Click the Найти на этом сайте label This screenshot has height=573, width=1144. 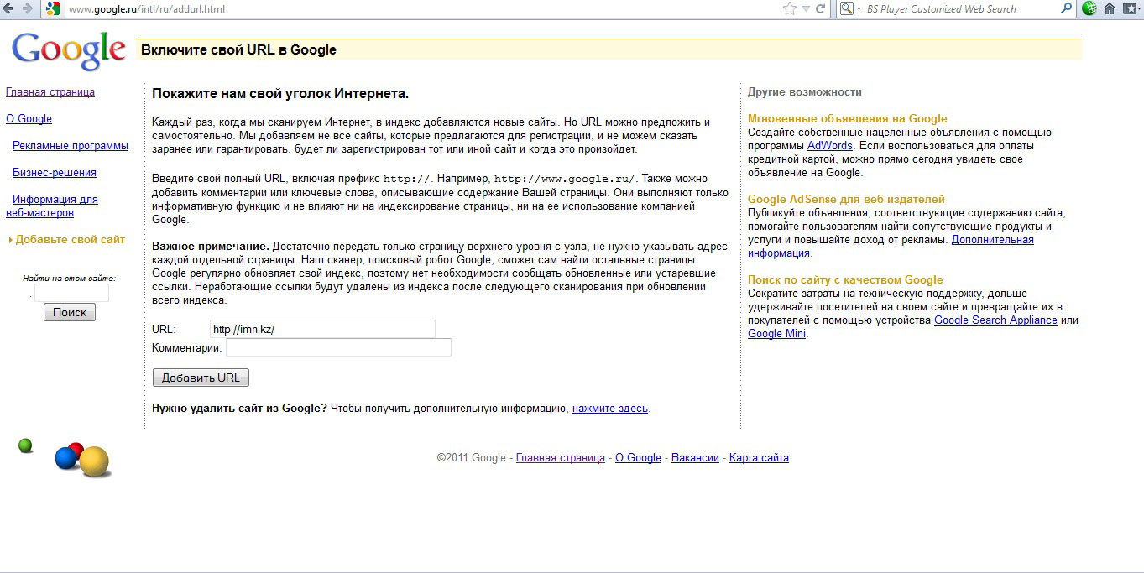[x=69, y=278]
